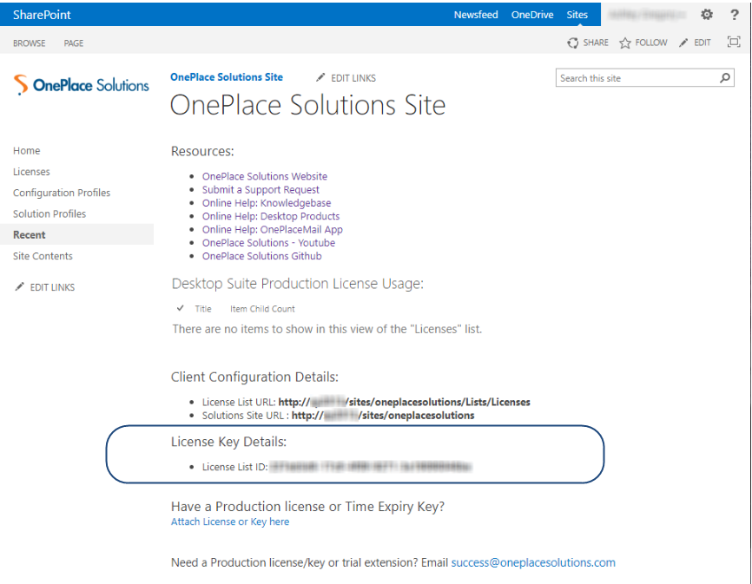Select Configuration Profiles in left navigation
The width and height of the screenshot is (752, 584).
[x=62, y=193]
